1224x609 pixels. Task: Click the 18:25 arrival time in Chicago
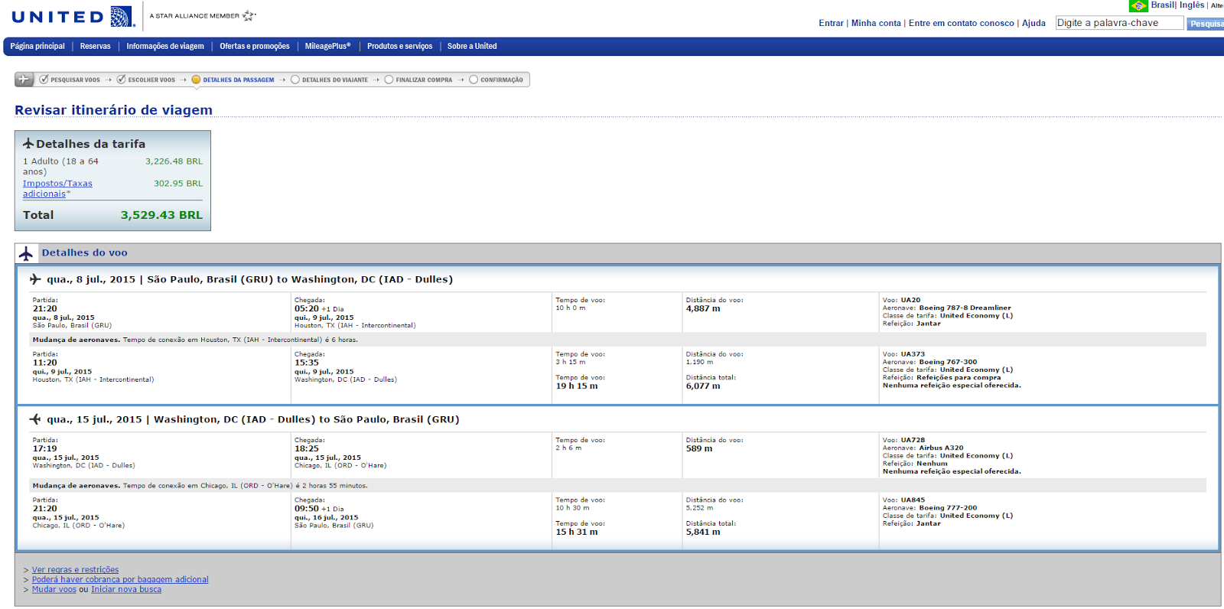point(307,449)
